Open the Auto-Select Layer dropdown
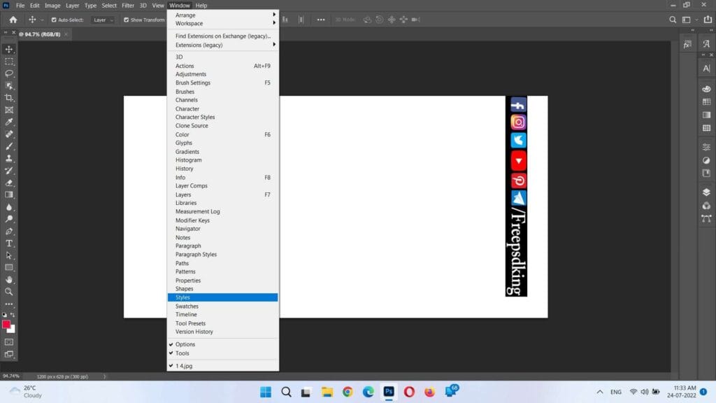 click(103, 20)
